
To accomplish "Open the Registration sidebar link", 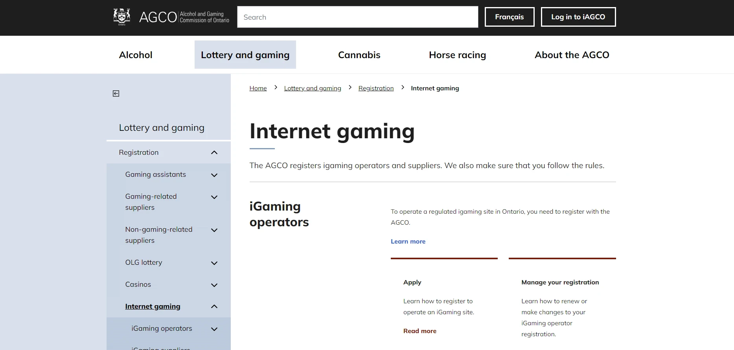I will pos(139,152).
